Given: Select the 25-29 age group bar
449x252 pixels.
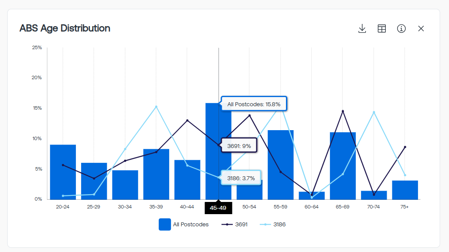Looking at the screenshot, I should pyautogui.click(x=94, y=181).
